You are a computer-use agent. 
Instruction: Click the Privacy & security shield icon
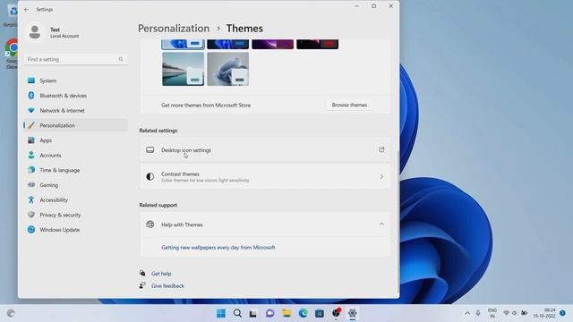(31, 215)
